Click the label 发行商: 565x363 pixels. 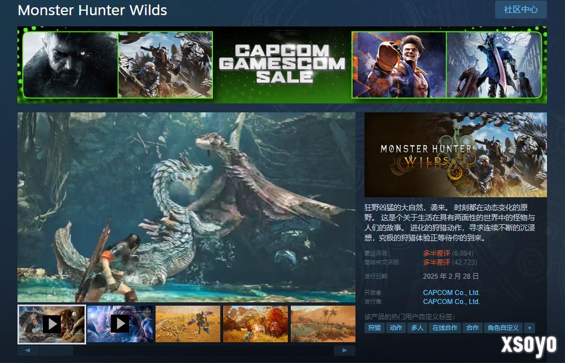tap(373, 302)
